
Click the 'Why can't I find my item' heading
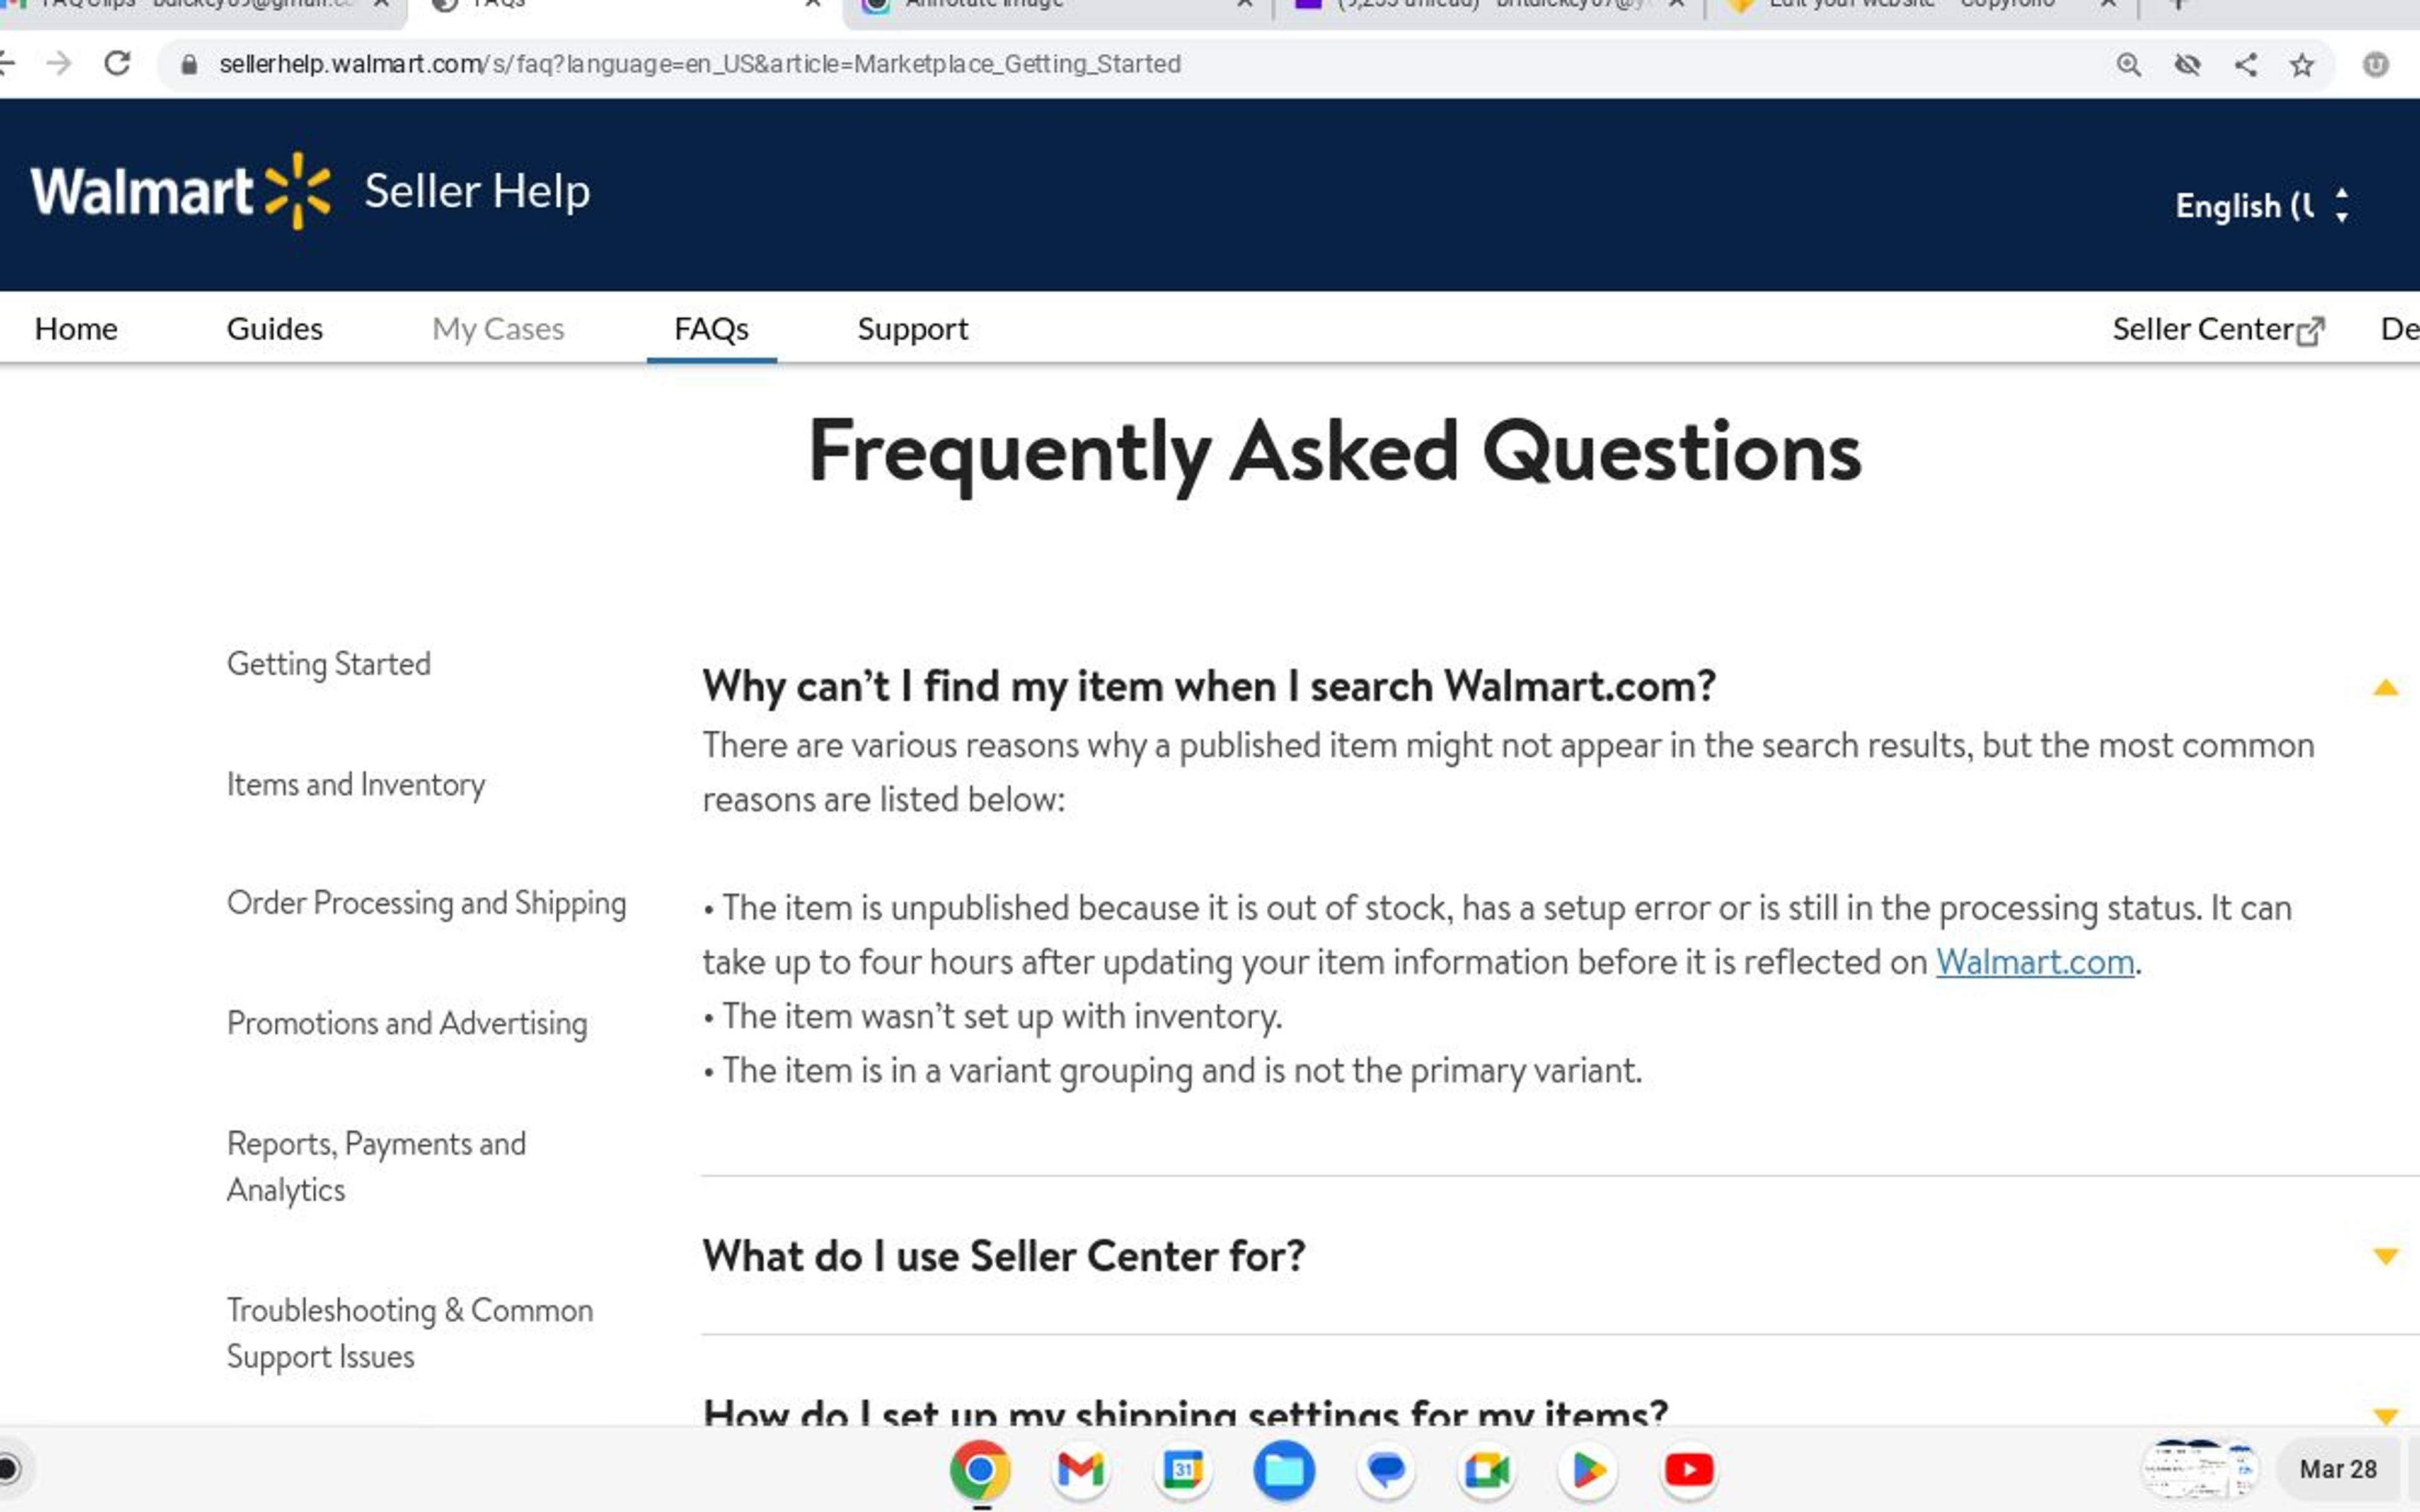(x=1209, y=686)
